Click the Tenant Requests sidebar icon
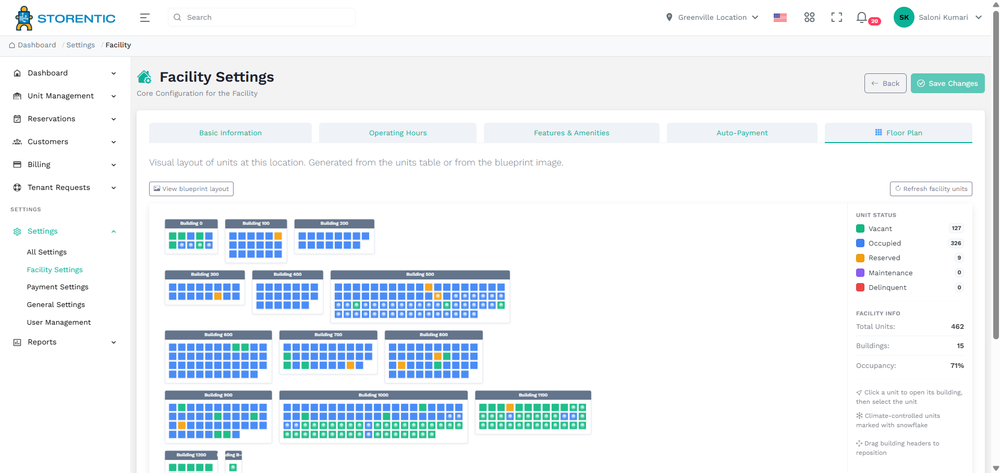The width and height of the screenshot is (1000, 473). pyautogui.click(x=17, y=187)
